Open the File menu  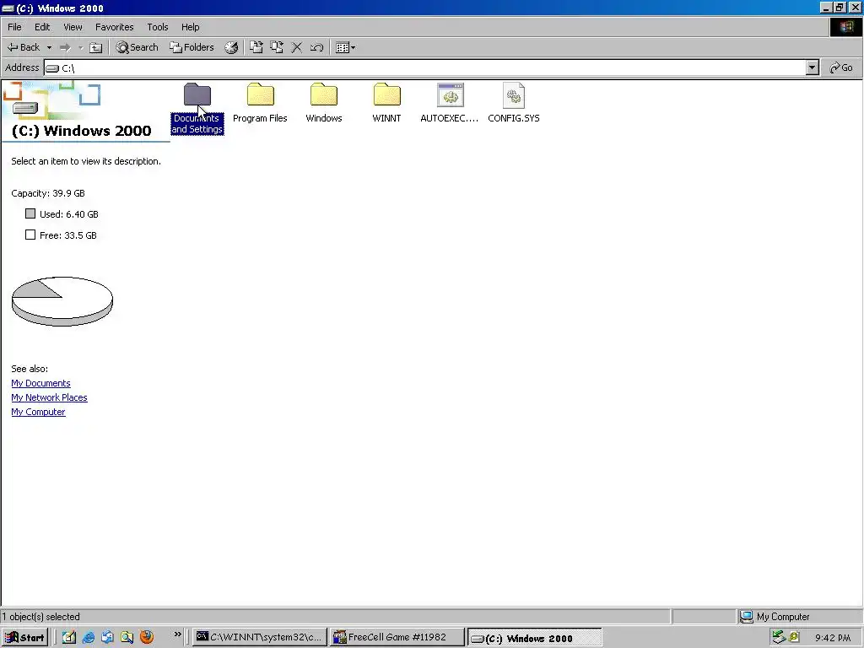pos(14,27)
